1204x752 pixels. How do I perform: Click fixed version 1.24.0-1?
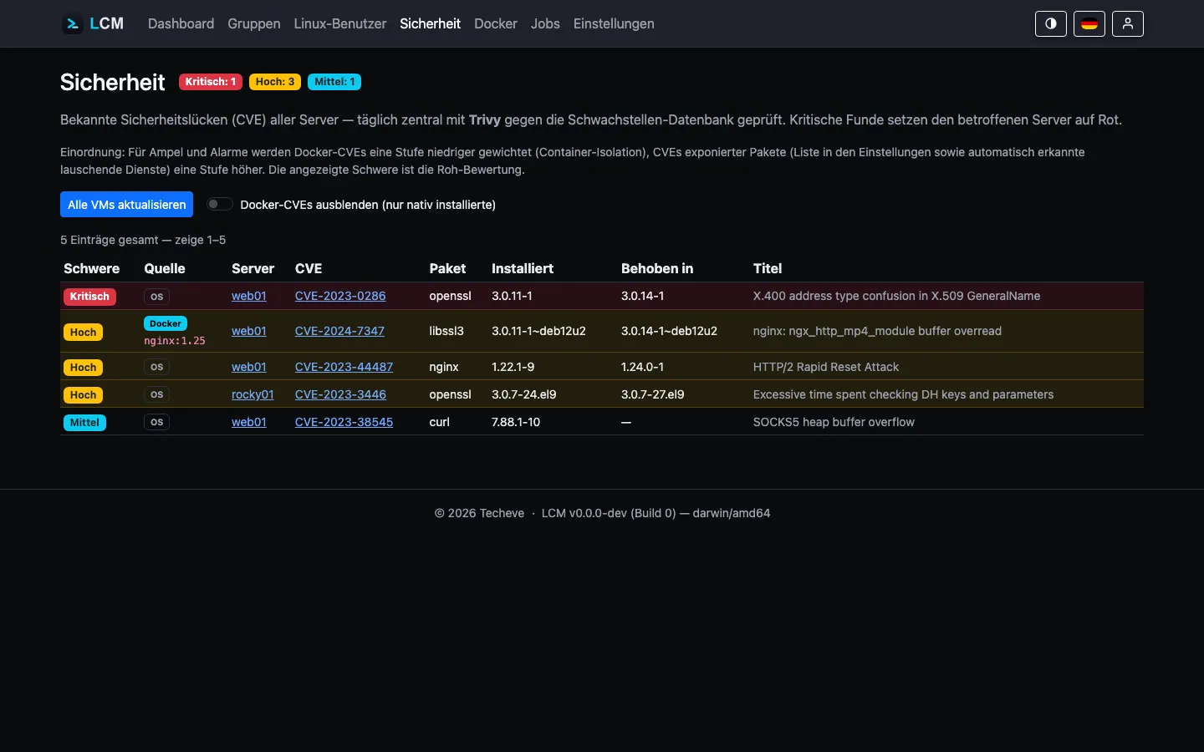tap(642, 367)
